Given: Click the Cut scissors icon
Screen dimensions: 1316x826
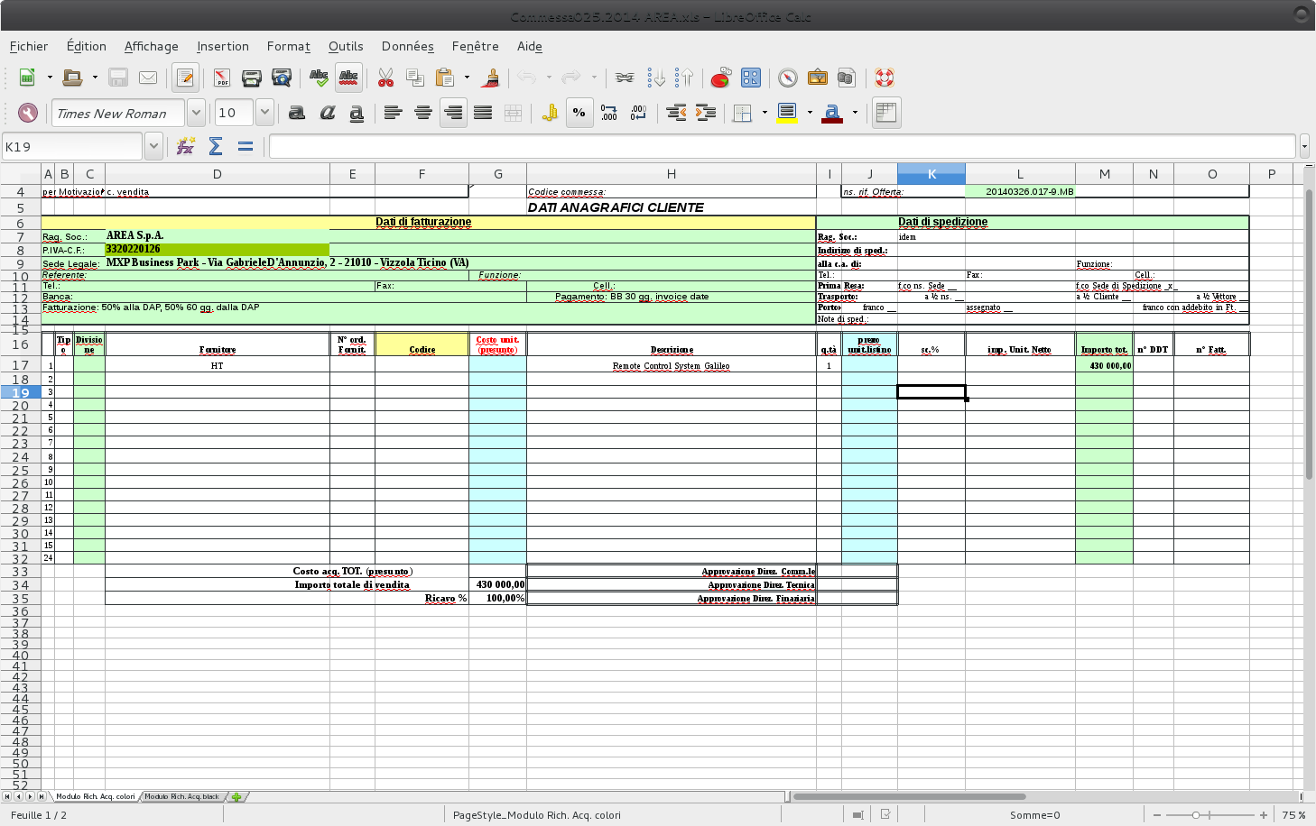Looking at the screenshot, I should [x=385, y=78].
